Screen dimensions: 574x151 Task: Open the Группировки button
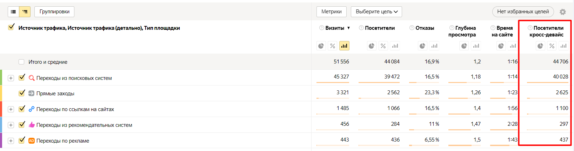(x=54, y=12)
